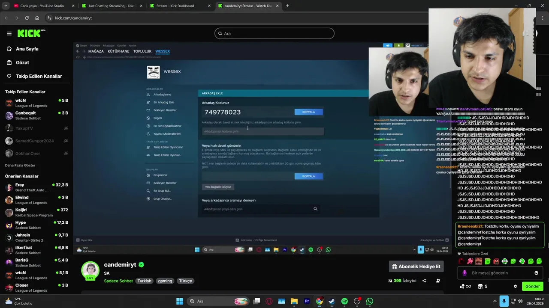Viewport: 549px width, 308px height.
Task: Open the chat shop icon
Action: point(480,286)
